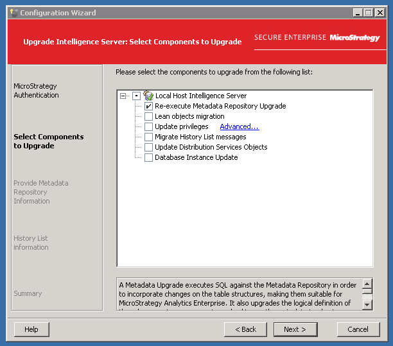
Task: Enable Migrate History List messages
Action: click(x=148, y=137)
